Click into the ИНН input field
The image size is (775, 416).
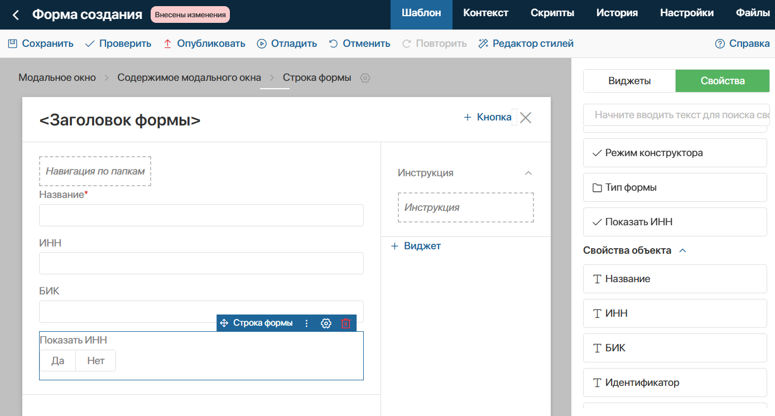(x=201, y=263)
